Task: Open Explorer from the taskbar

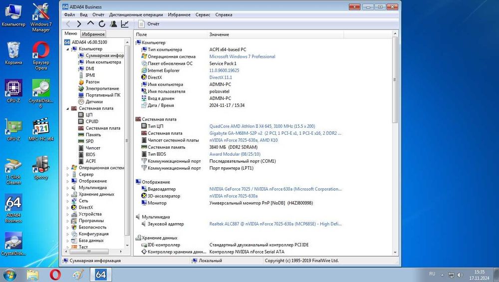Action: pos(32,275)
